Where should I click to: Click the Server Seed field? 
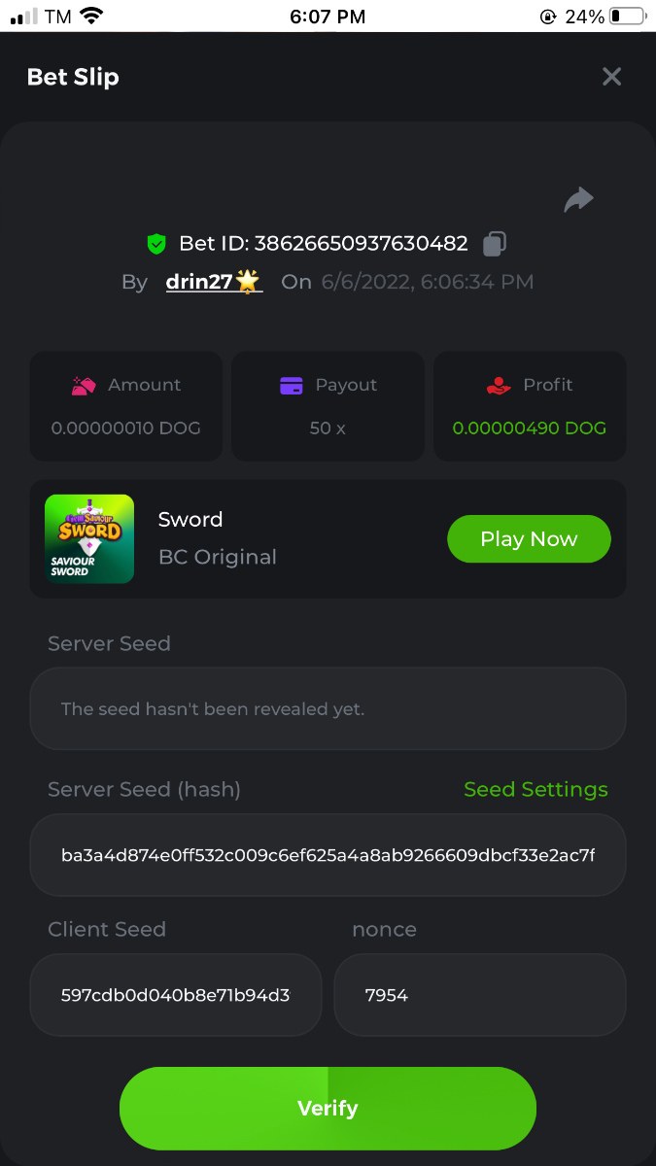pos(328,708)
